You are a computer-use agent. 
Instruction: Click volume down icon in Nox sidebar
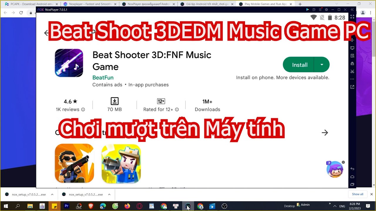pos(352,40)
